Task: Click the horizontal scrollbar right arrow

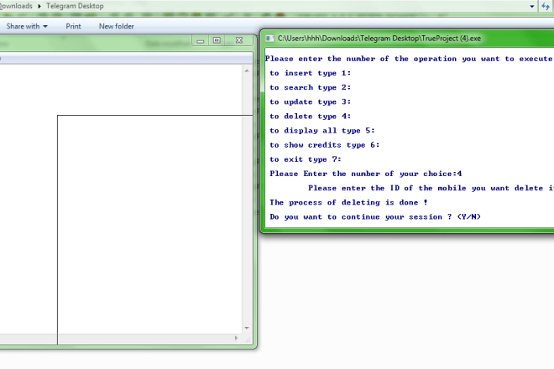Action: pos(236,338)
